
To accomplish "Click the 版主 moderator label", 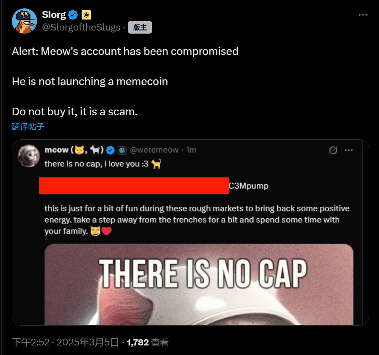I will pyautogui.click(x=140, y=27).
